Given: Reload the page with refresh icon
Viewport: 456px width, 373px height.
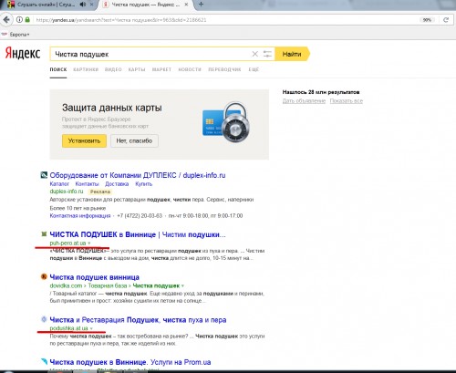Looking at the screenshot, I should 446,20.
